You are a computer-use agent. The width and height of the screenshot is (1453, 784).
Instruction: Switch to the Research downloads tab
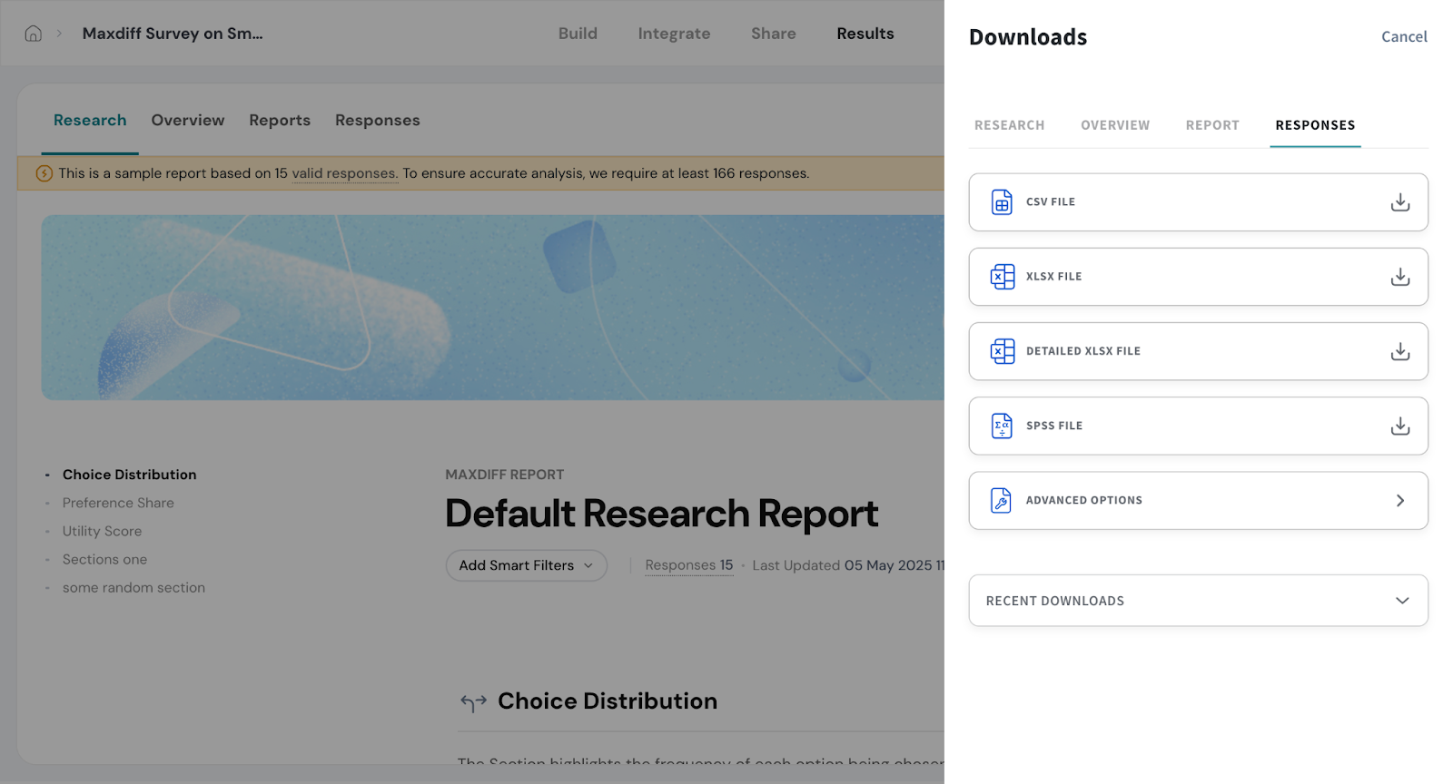tap(1009, 125)
